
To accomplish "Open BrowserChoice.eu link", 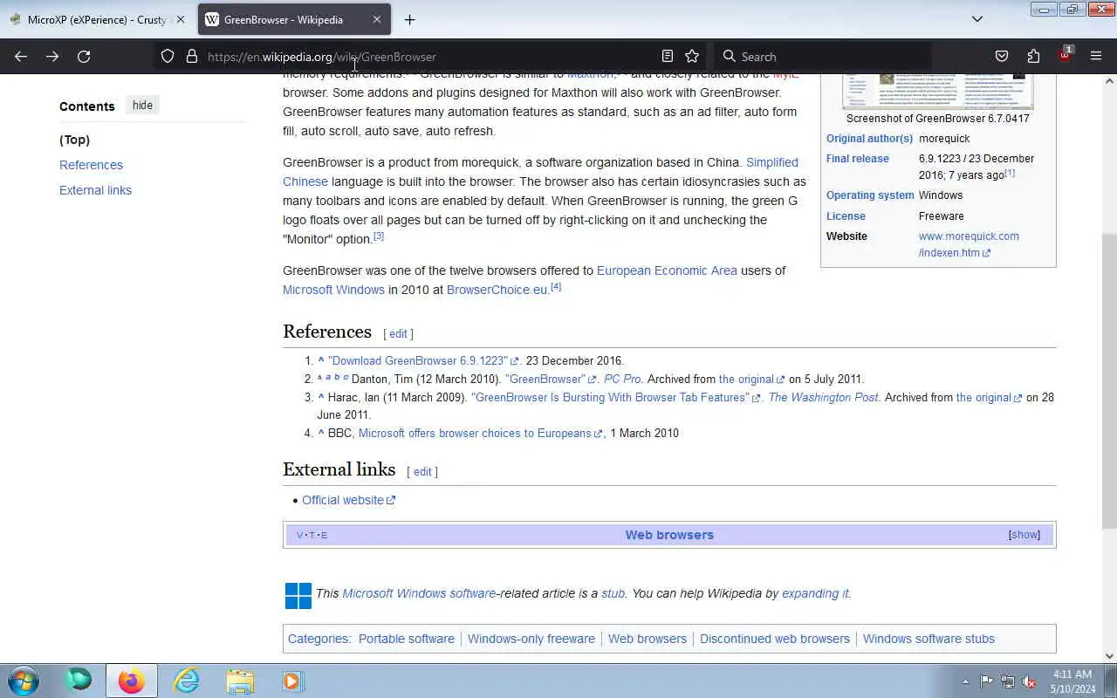I will (497, 290).
